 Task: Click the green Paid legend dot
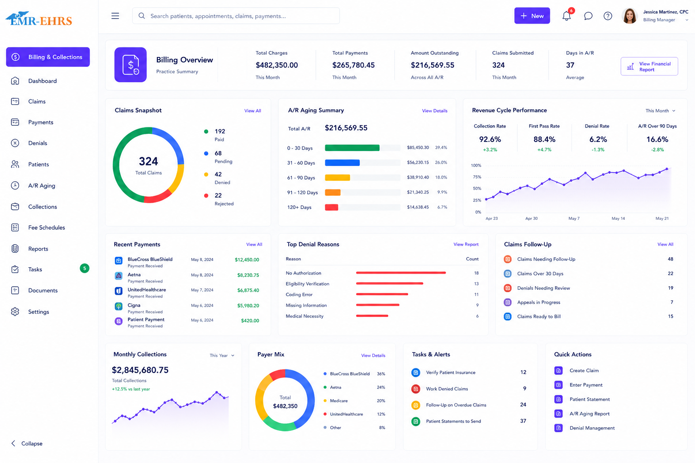pos(206,132)
